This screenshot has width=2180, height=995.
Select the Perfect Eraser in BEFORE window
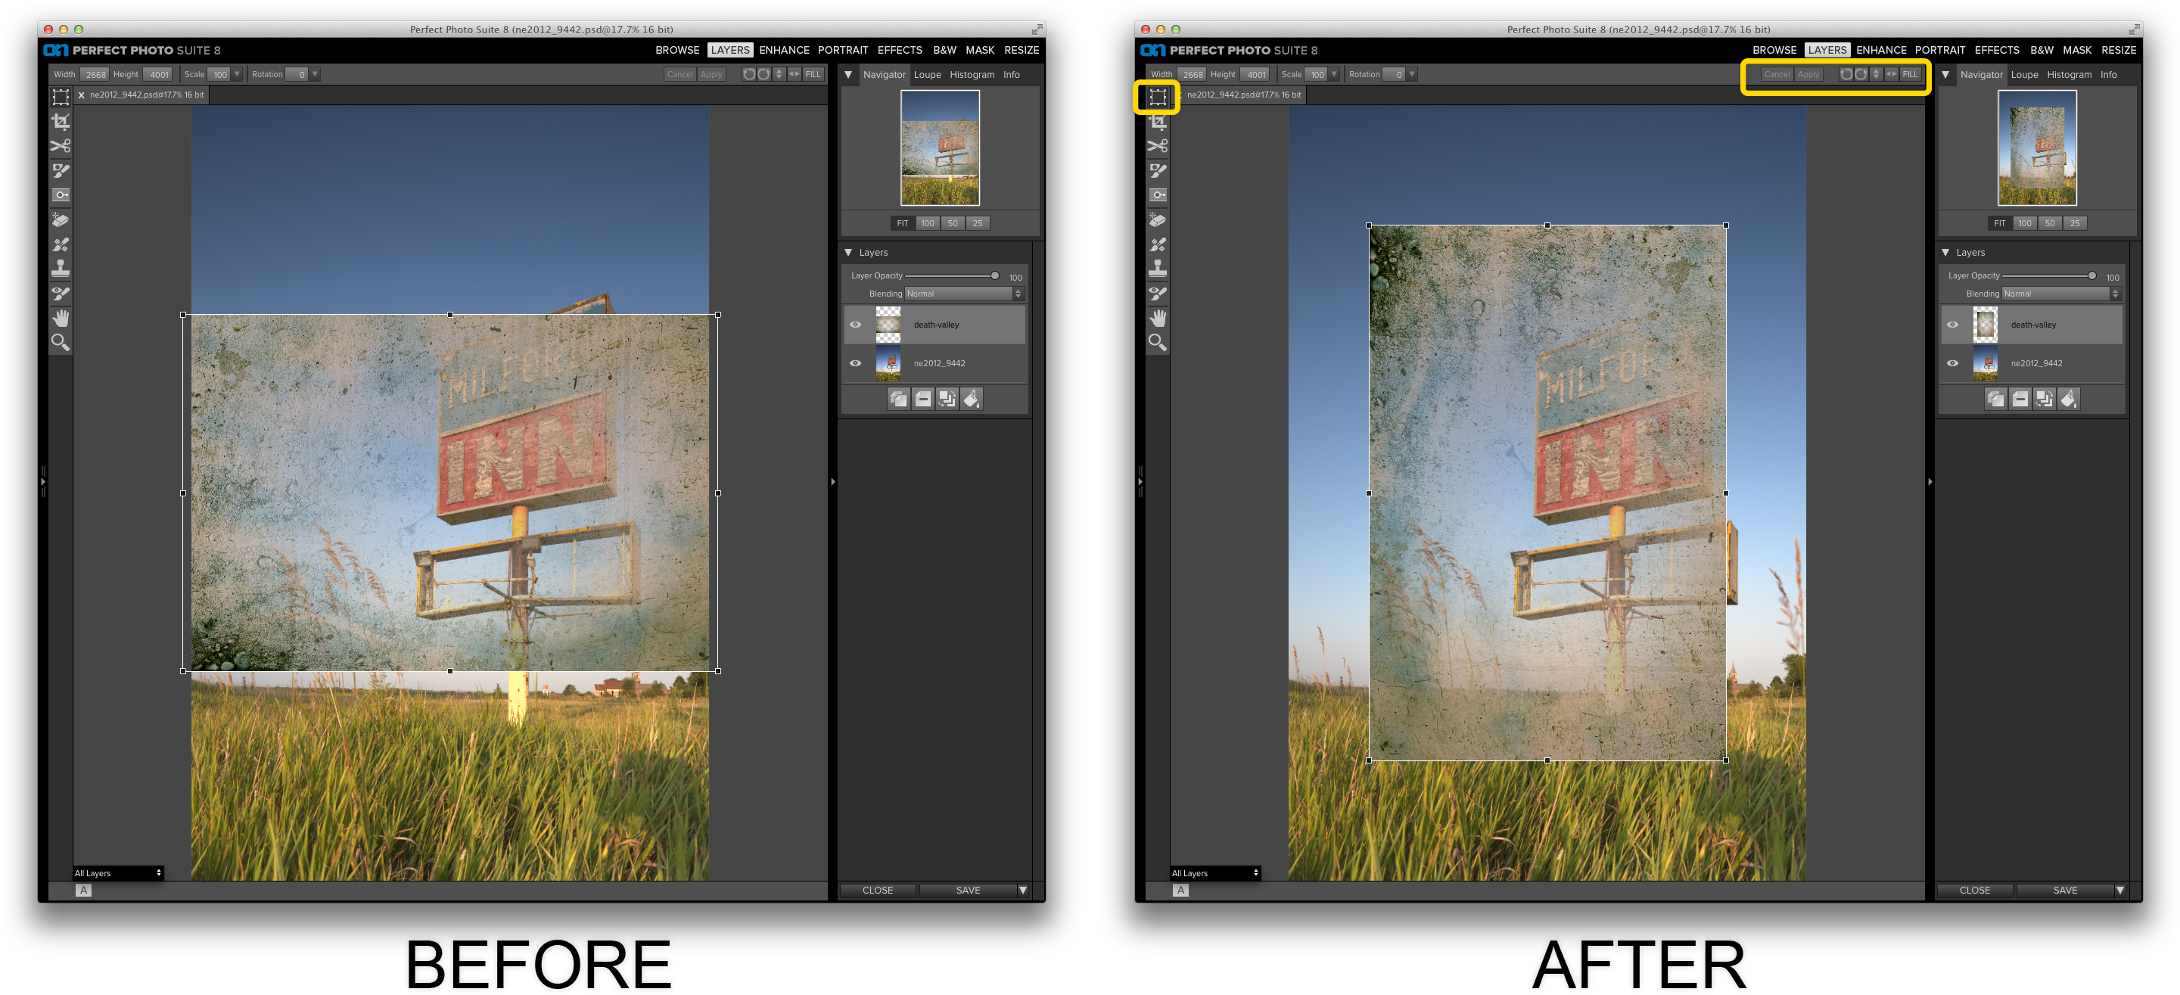61,220
